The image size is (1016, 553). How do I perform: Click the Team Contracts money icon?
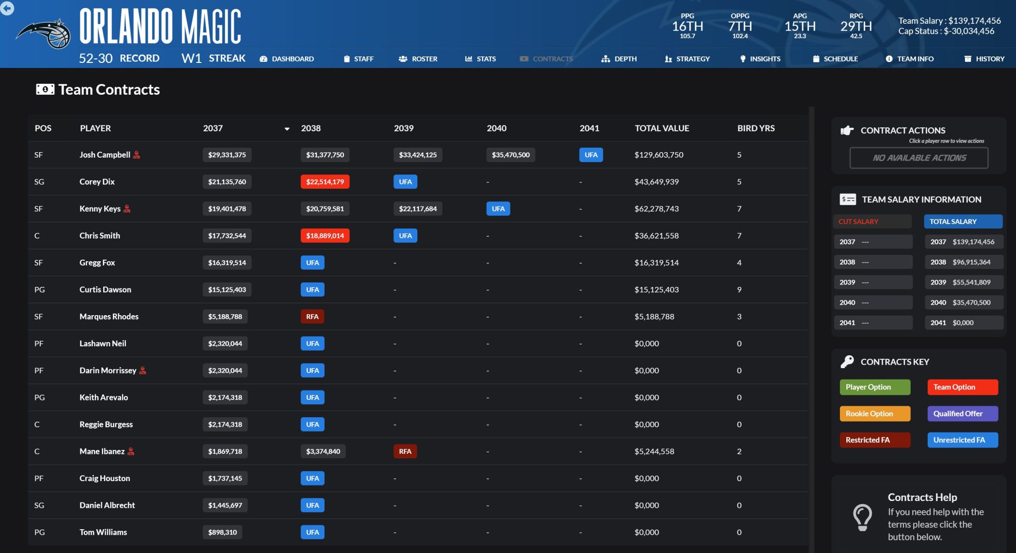(45, 90)
